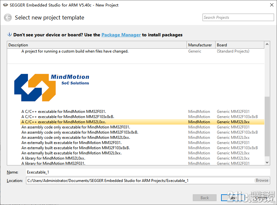Click the back arrow icon

pos(8,18)
